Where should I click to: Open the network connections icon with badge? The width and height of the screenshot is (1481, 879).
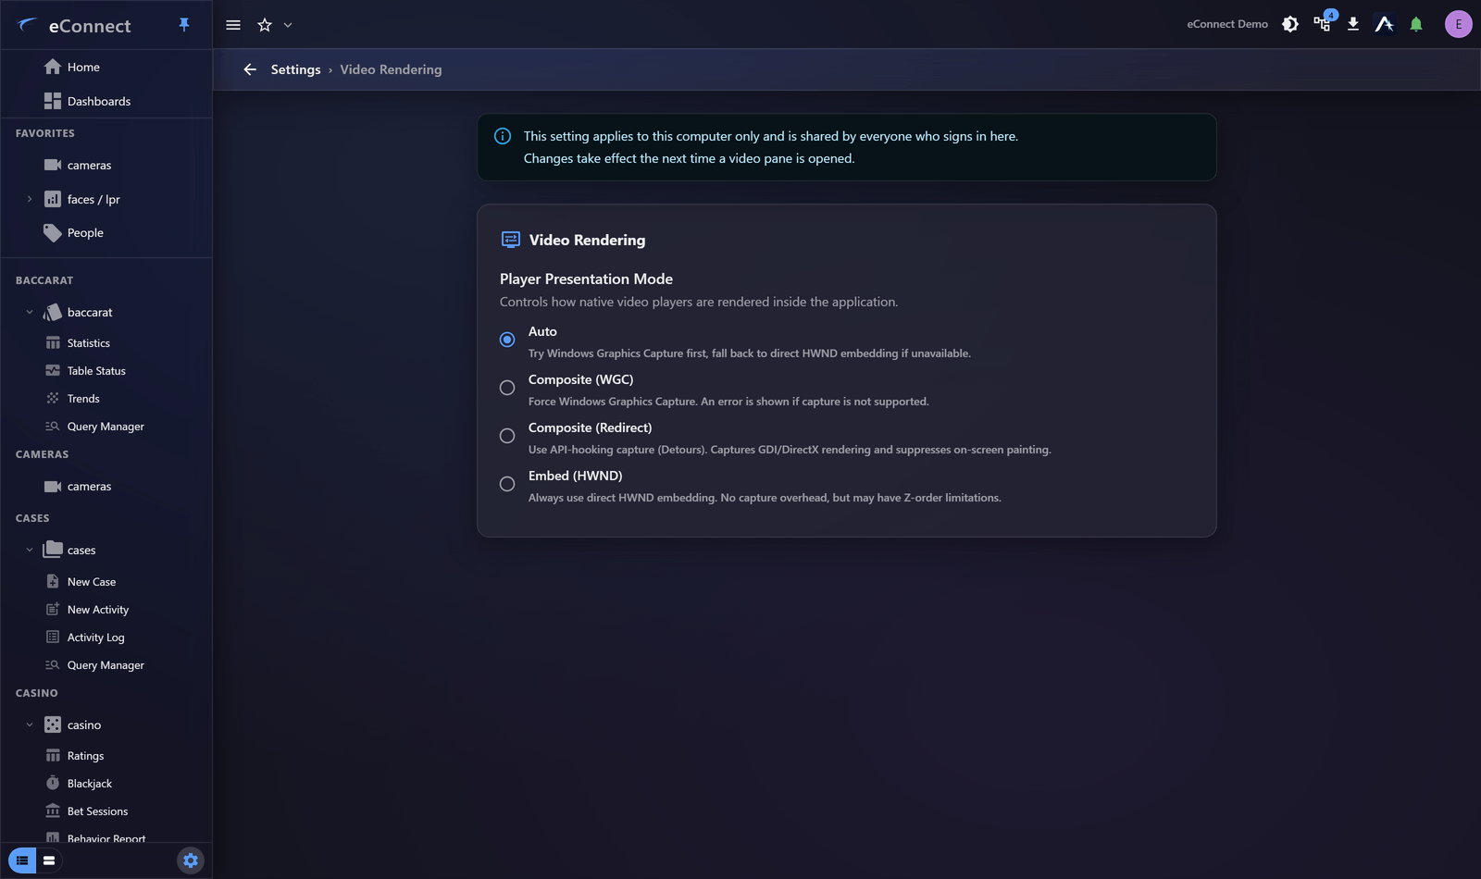click(1323, 23)
